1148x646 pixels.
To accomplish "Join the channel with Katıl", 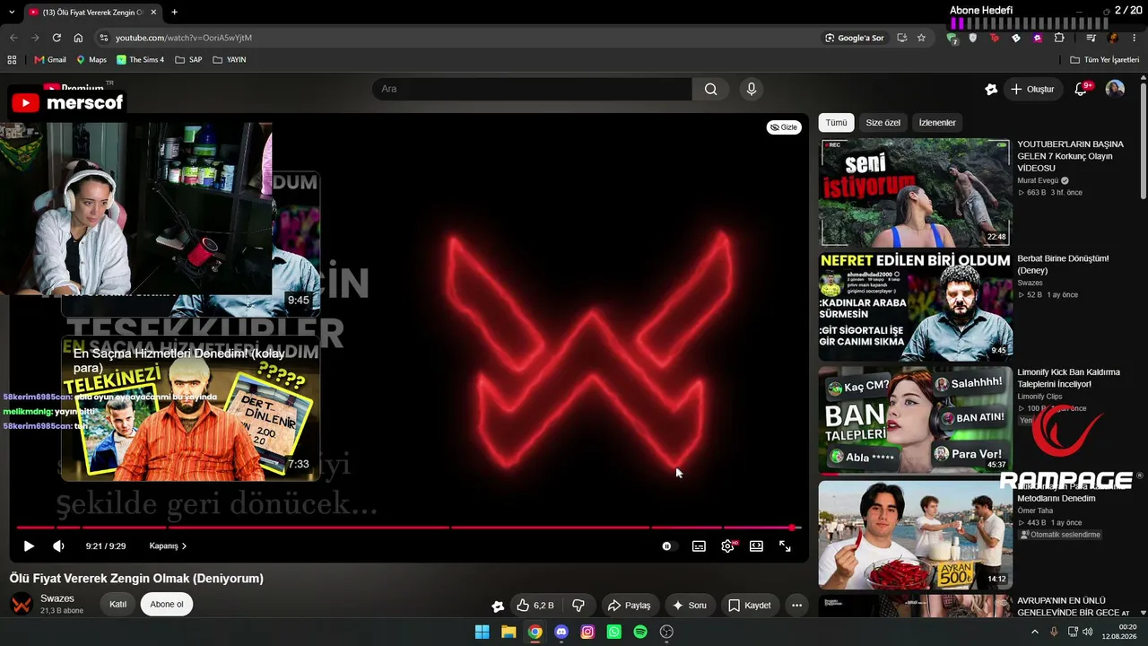I will [117, 604].
